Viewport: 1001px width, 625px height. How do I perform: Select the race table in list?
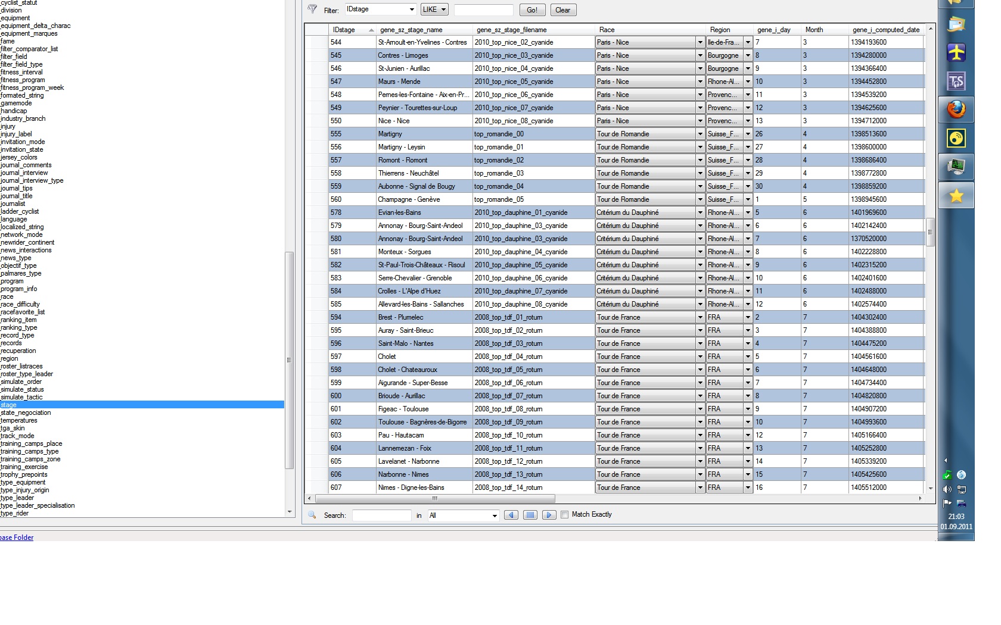pyautogui.click(x=7, y=296)
